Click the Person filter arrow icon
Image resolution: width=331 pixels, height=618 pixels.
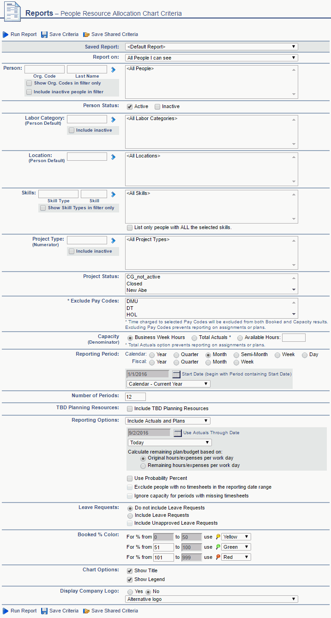(113, 69)
